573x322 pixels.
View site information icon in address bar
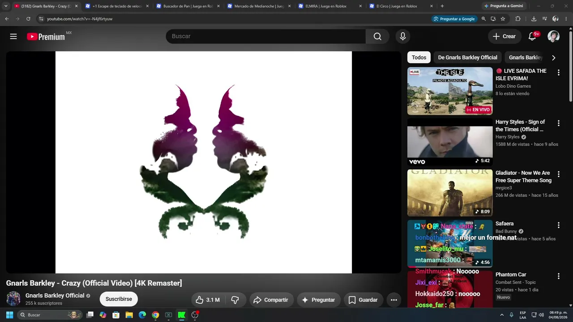[x=41, y=19]
